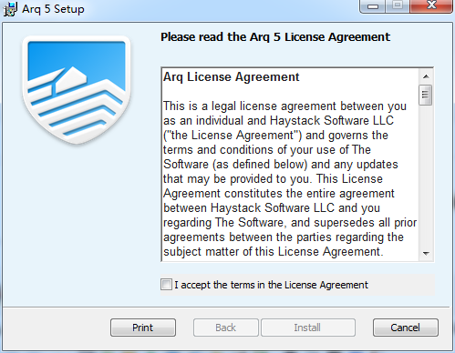This screenshot has height=353, width=455.
Task: Print the license agreement
Action: coord(143,328)
